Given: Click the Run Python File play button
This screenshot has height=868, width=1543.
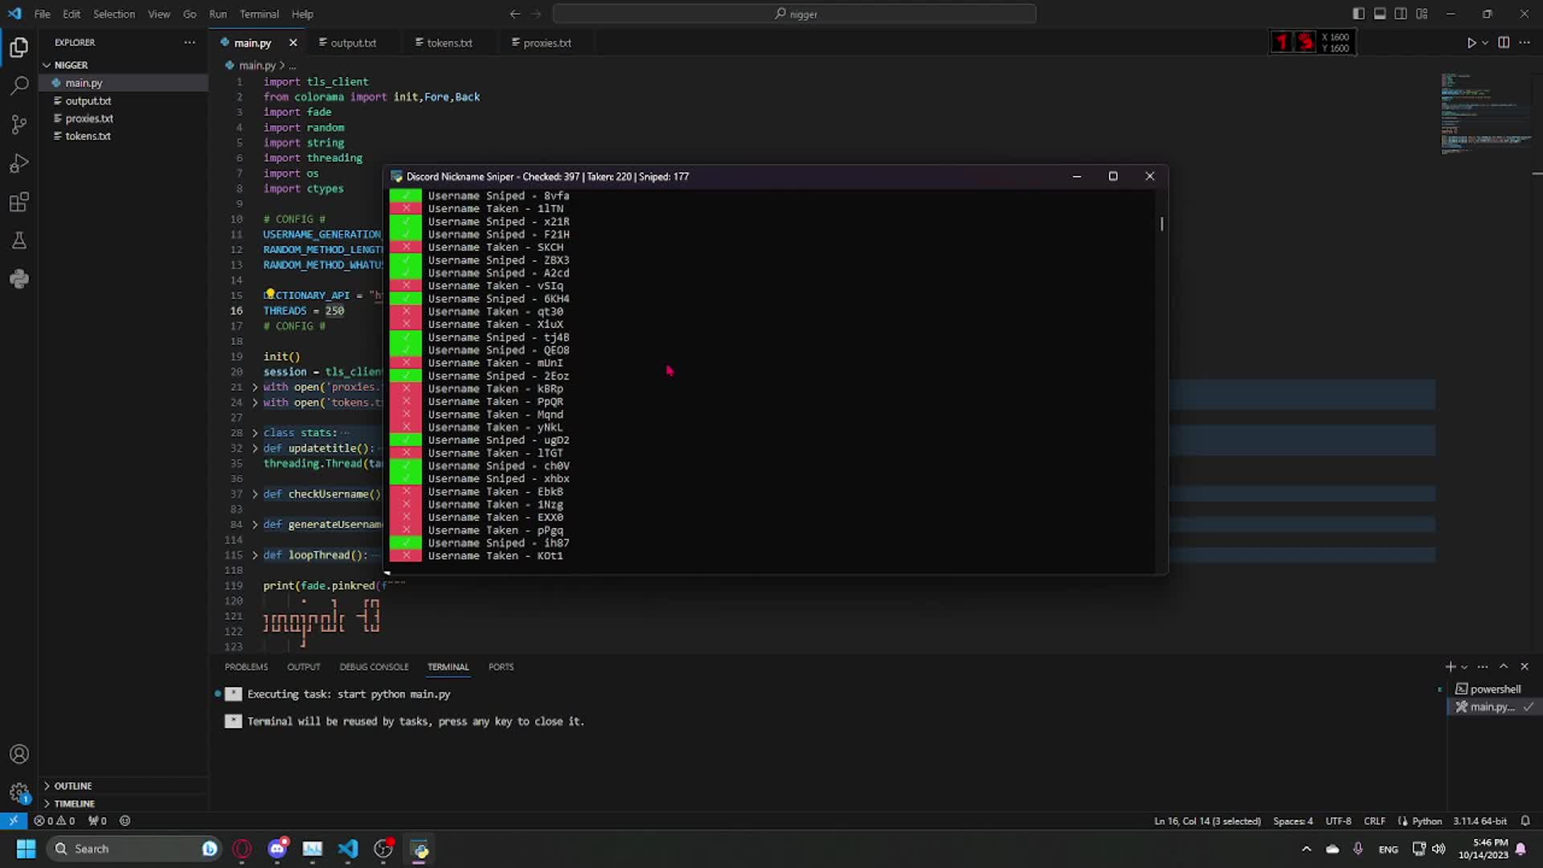Looking at the screenshot, I should pyautogui.click(x=1471, y=43).
